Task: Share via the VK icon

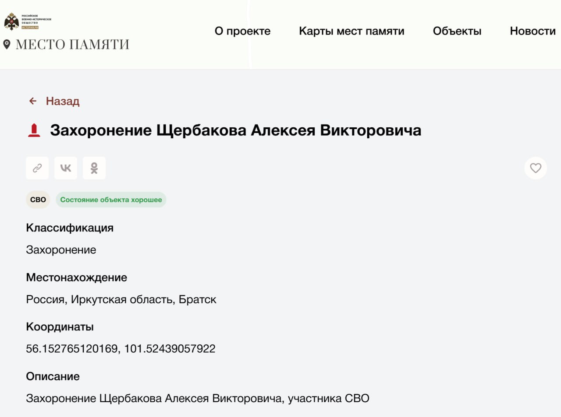Action: (x=66, y=168)
